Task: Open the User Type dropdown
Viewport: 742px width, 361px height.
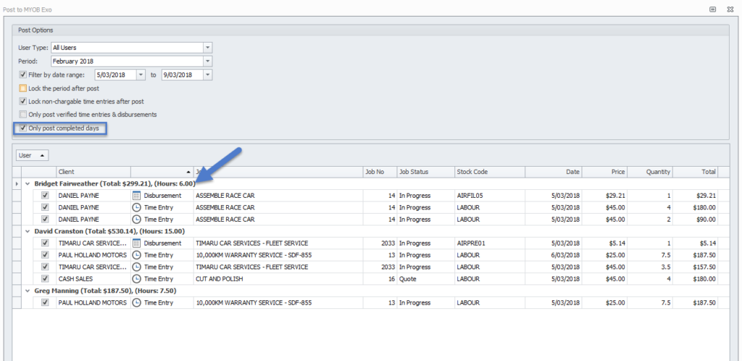Action: point(207,48)
